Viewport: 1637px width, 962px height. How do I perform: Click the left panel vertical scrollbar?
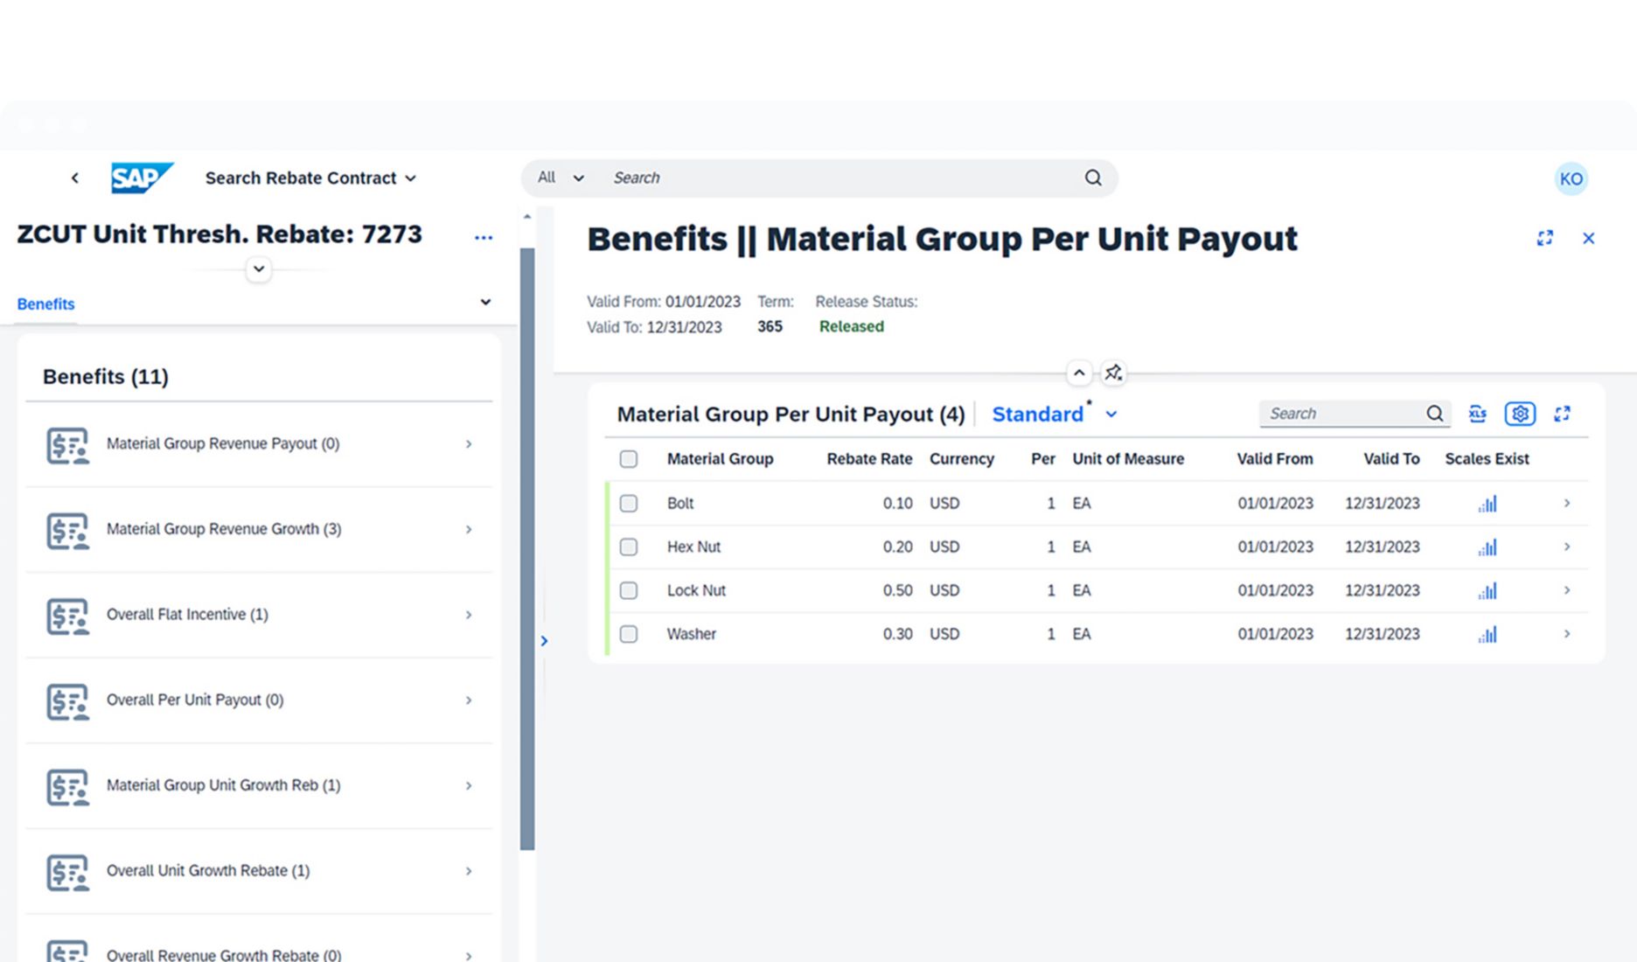[527, 548]
